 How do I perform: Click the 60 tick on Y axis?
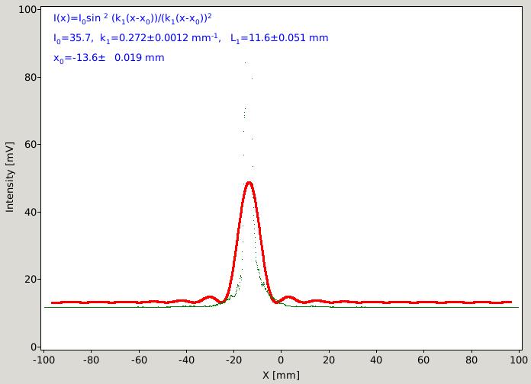pos(31,145)
